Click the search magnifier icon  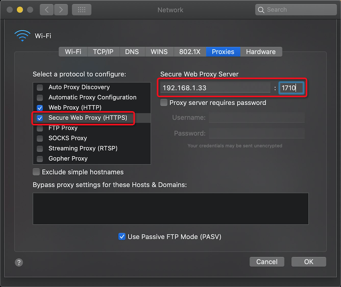coord(261,10)
